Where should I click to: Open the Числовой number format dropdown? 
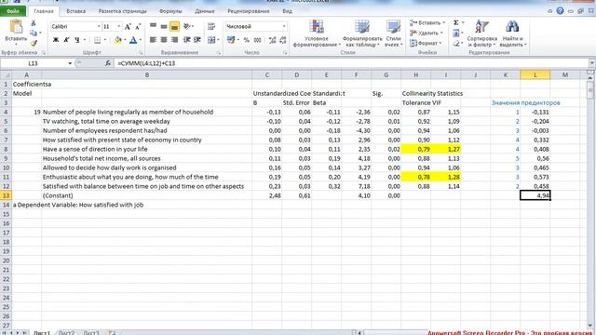pyautogui.click(x=284, y=27)
